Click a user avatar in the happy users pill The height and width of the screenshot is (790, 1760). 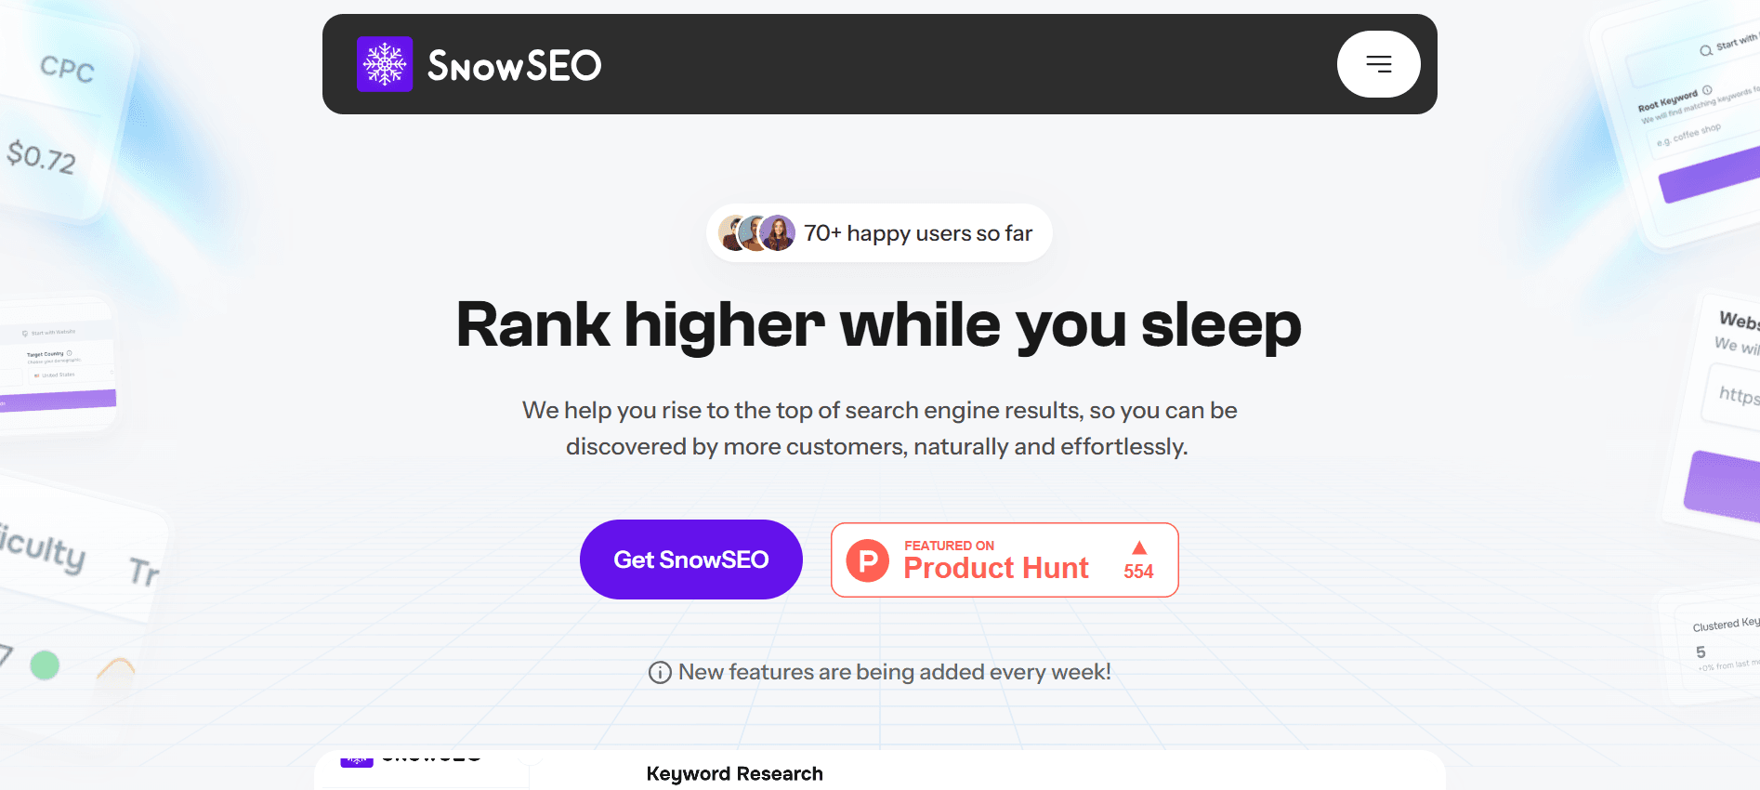[778, 233]
